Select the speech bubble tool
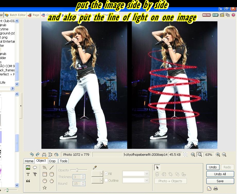 click(35, 168)
